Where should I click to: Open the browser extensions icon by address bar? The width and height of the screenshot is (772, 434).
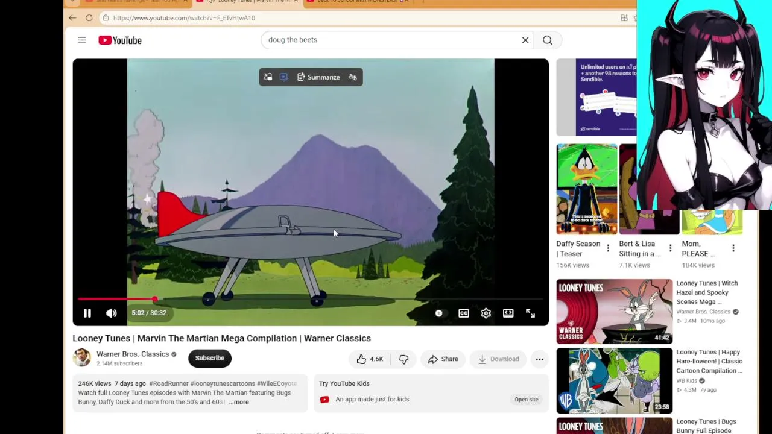click(624, 18)
